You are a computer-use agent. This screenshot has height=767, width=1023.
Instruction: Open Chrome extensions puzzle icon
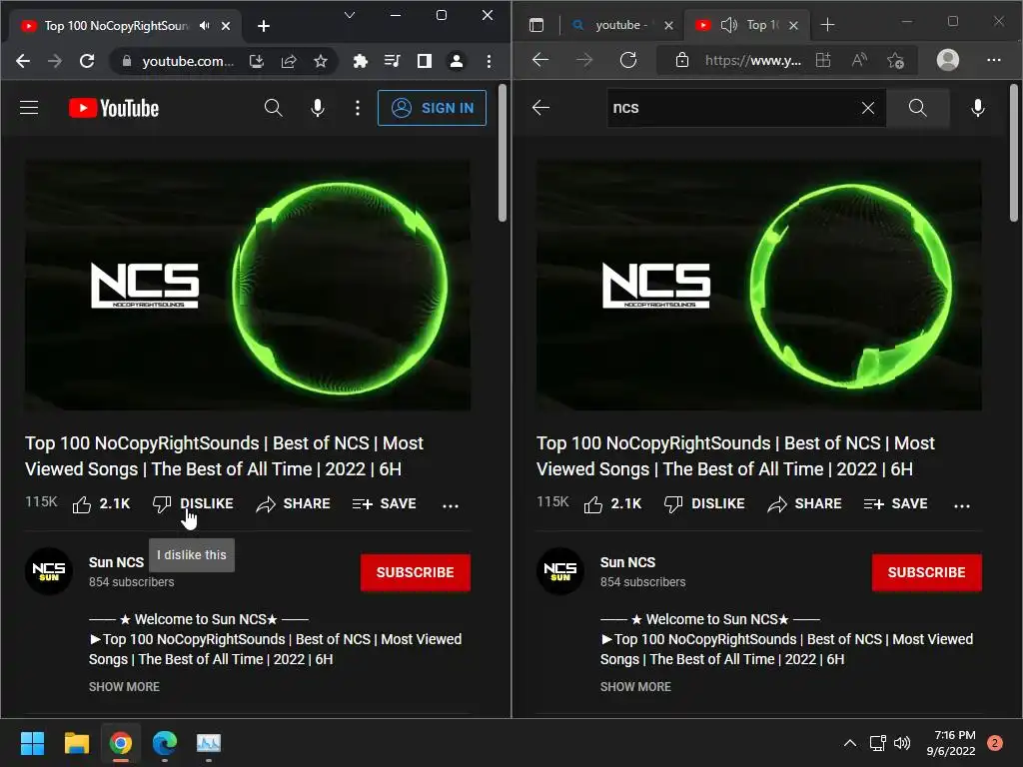(360, 61)
